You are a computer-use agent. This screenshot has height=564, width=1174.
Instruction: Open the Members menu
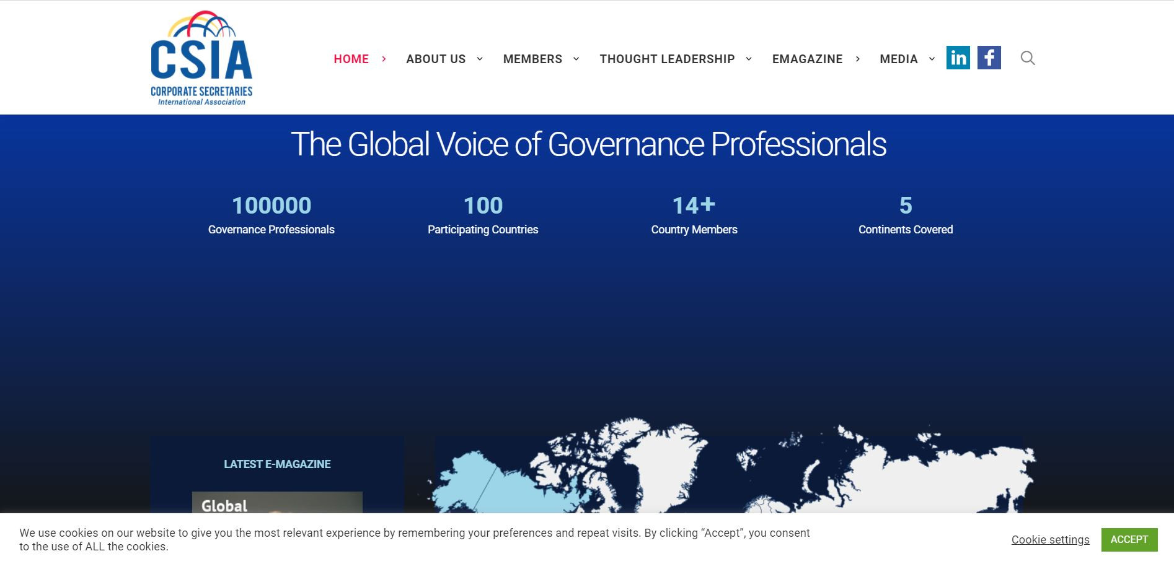[532, 59]
